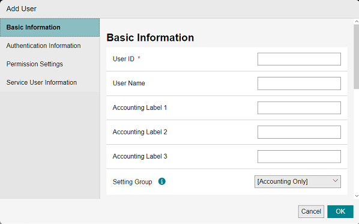Open the Setting Group info icon

[162, 181]
